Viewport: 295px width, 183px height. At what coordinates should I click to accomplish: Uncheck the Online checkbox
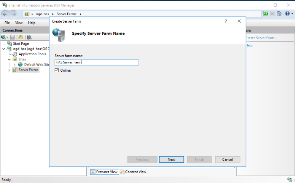[57, 70]
